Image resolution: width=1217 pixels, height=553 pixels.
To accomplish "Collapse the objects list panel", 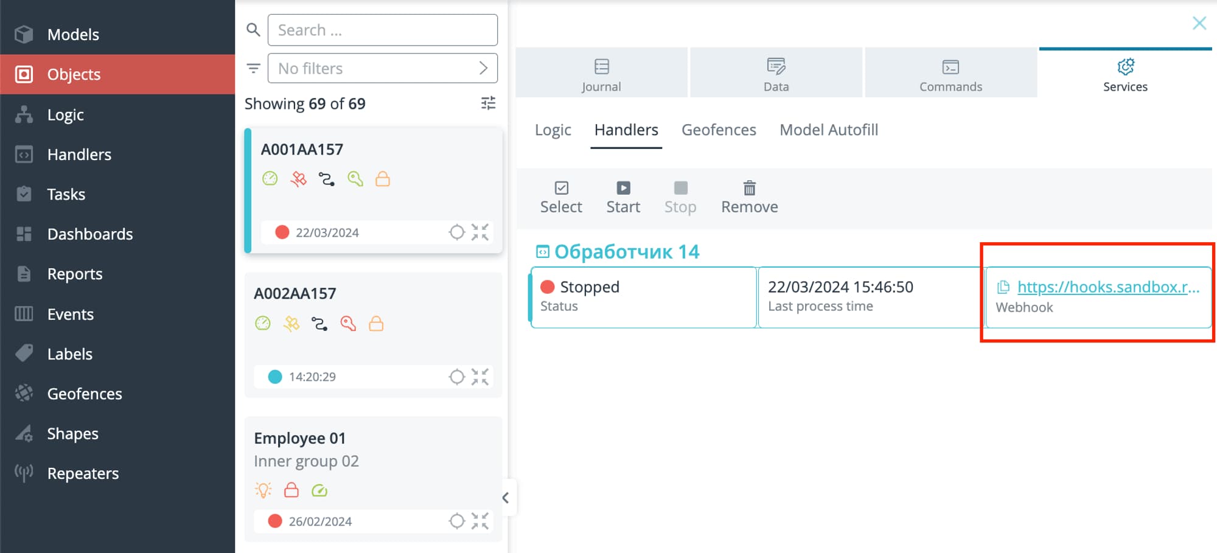I will tap(506, 498).
